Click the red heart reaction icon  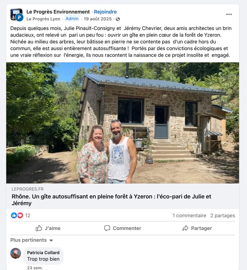tap(20, 215)
